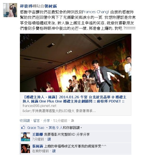
Task: Like 張純涵's comment with 讚
Action: click(54, 151)
